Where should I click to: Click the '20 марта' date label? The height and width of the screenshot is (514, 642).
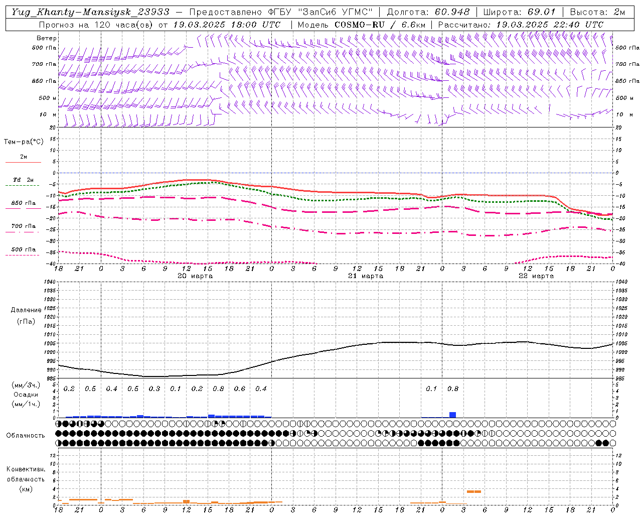195,276
